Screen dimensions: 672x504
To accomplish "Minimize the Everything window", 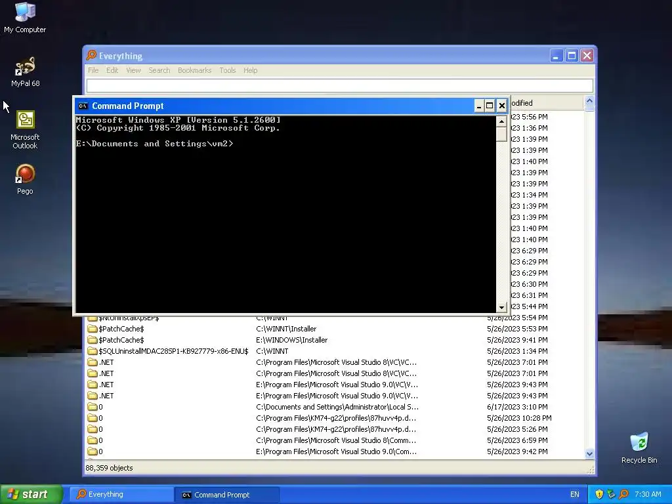I will click(x=556, y=56).
